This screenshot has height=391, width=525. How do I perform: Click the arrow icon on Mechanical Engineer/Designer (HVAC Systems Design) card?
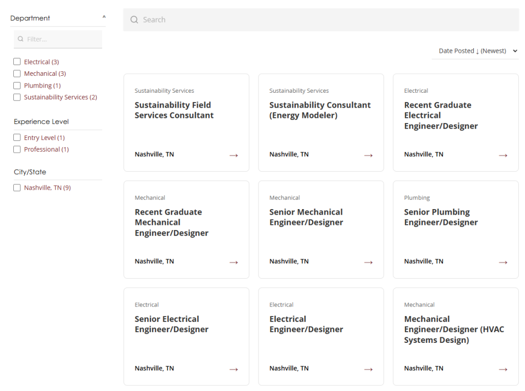(x=503, y=369)
